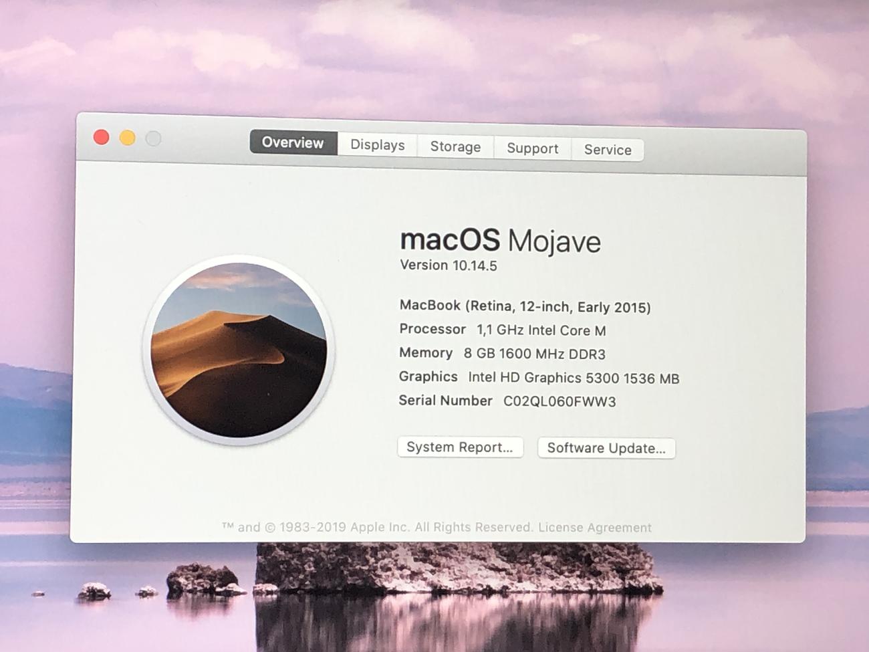Click the Graphics label
The image size is (869, 652).
click(428, 376)
